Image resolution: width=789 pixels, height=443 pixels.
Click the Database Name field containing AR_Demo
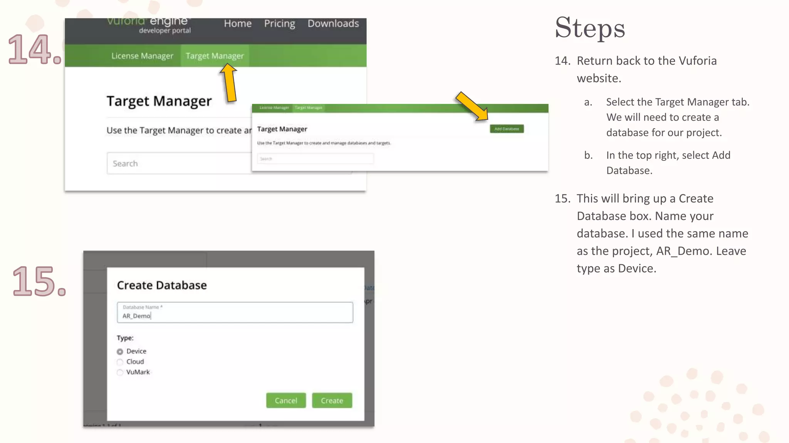(235, 312)
